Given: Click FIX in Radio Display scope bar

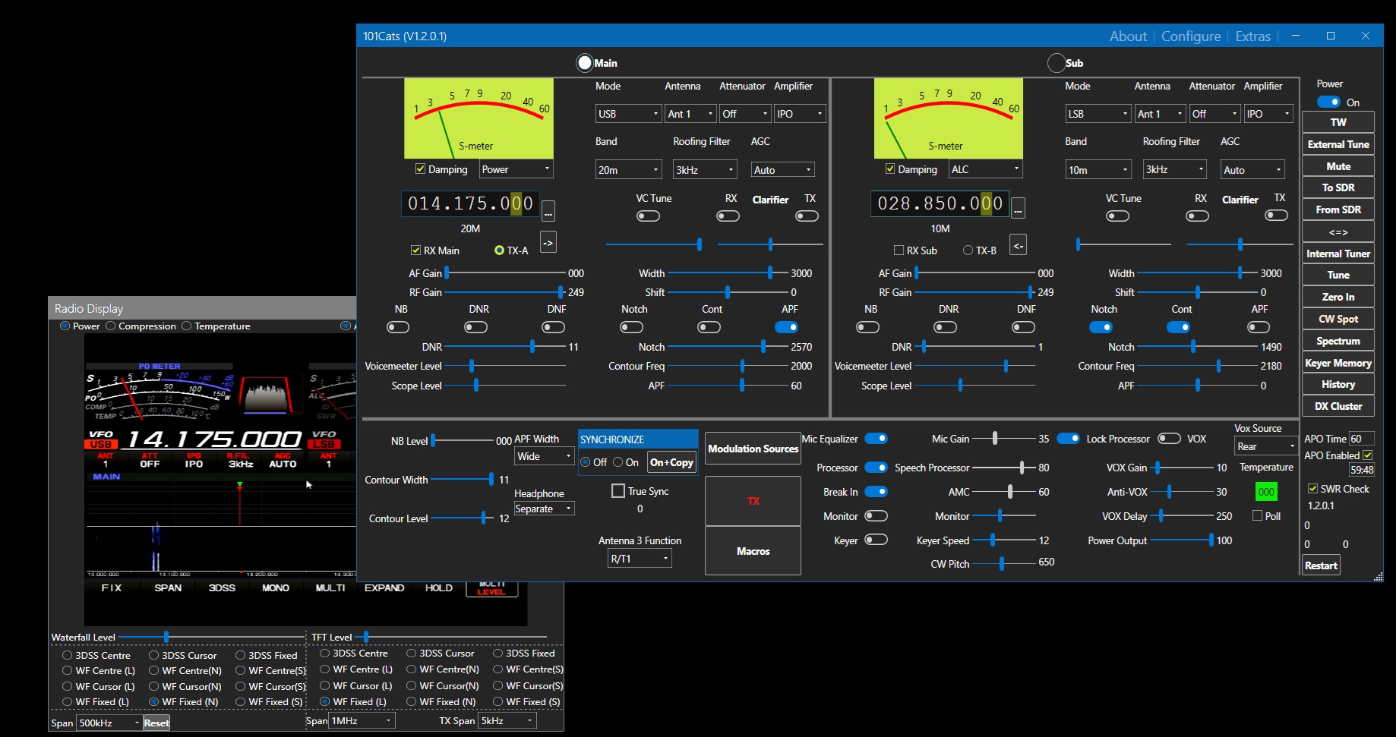Looking at the screenshot, I should click(112, 587).
